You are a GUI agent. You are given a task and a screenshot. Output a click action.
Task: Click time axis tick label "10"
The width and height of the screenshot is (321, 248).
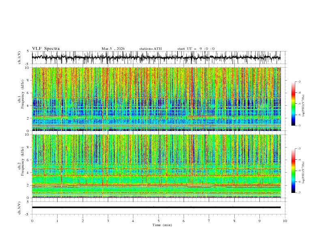[x=285, y=221]
